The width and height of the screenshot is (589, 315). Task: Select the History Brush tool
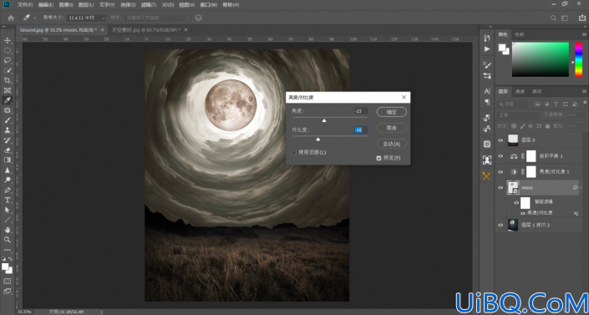coord(8,140)
